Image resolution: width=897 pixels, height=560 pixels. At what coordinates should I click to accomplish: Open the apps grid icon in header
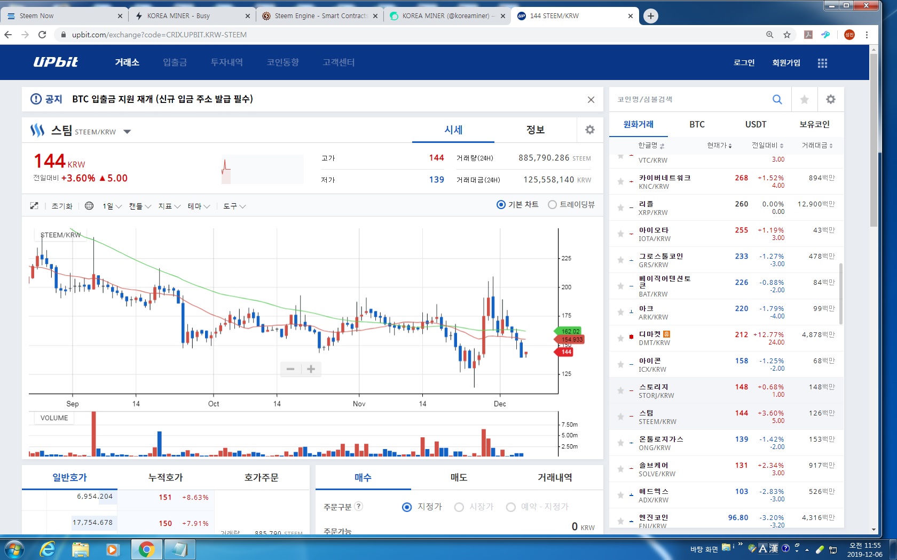(822, 63)
